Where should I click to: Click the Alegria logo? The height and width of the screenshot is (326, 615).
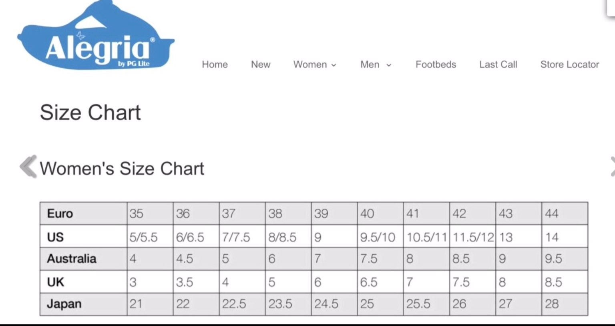(x=96, y=35)
